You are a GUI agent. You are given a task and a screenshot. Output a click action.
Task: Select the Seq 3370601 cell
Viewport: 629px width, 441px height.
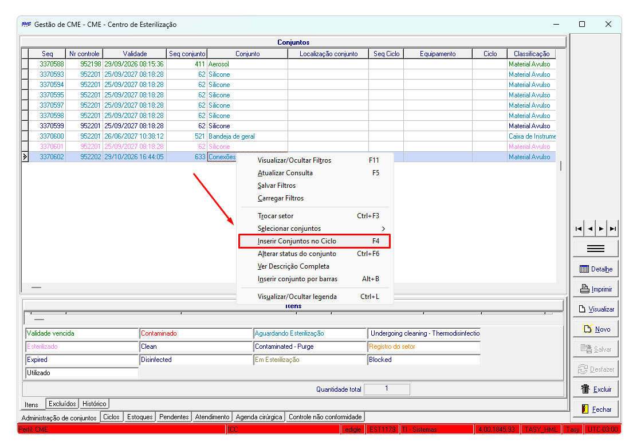click(x=47, y=147)
